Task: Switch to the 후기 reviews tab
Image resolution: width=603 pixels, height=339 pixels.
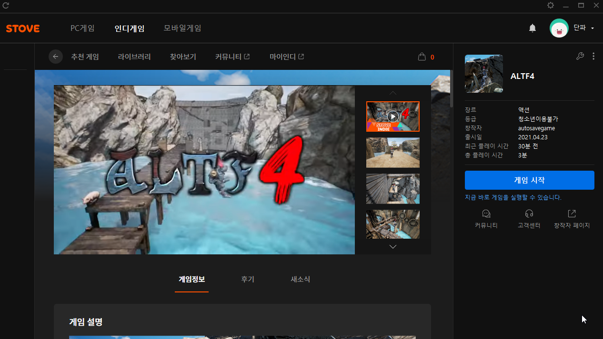Action: click(x=248, y=280)
